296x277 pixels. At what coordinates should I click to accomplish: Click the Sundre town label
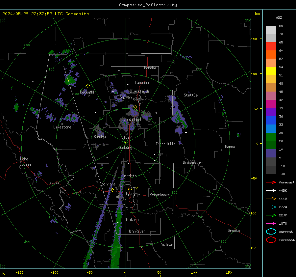100,137
